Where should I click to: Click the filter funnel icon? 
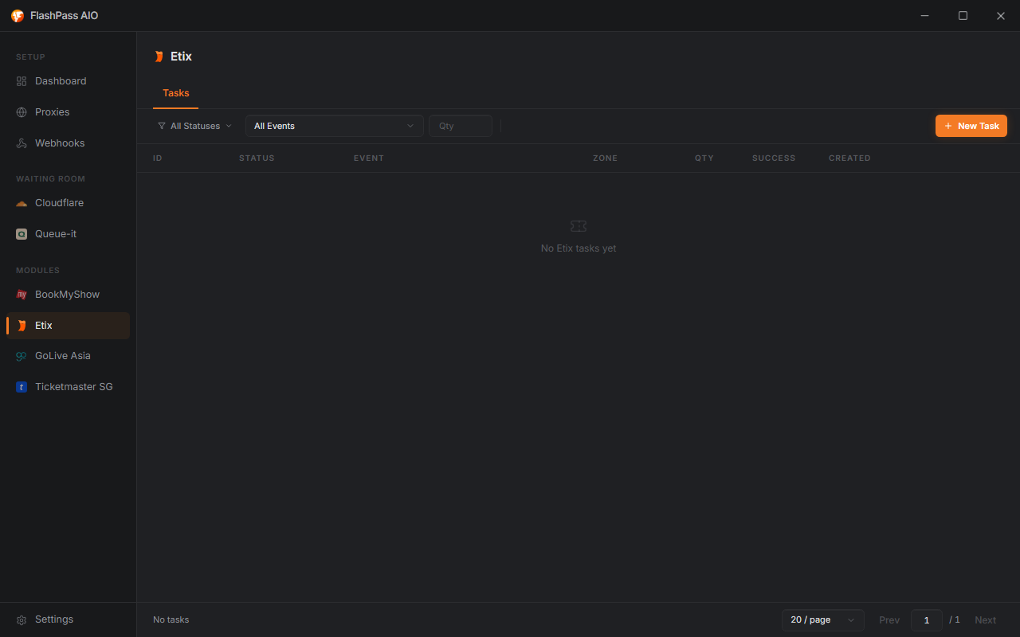tap(162, 126)
